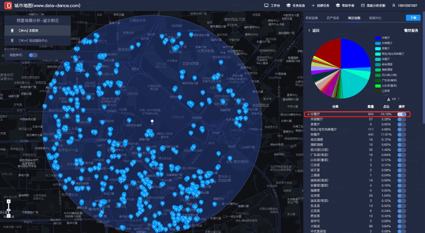
Task: Click 创建任务 plus to create task
Action: click(x=320, y=6)
